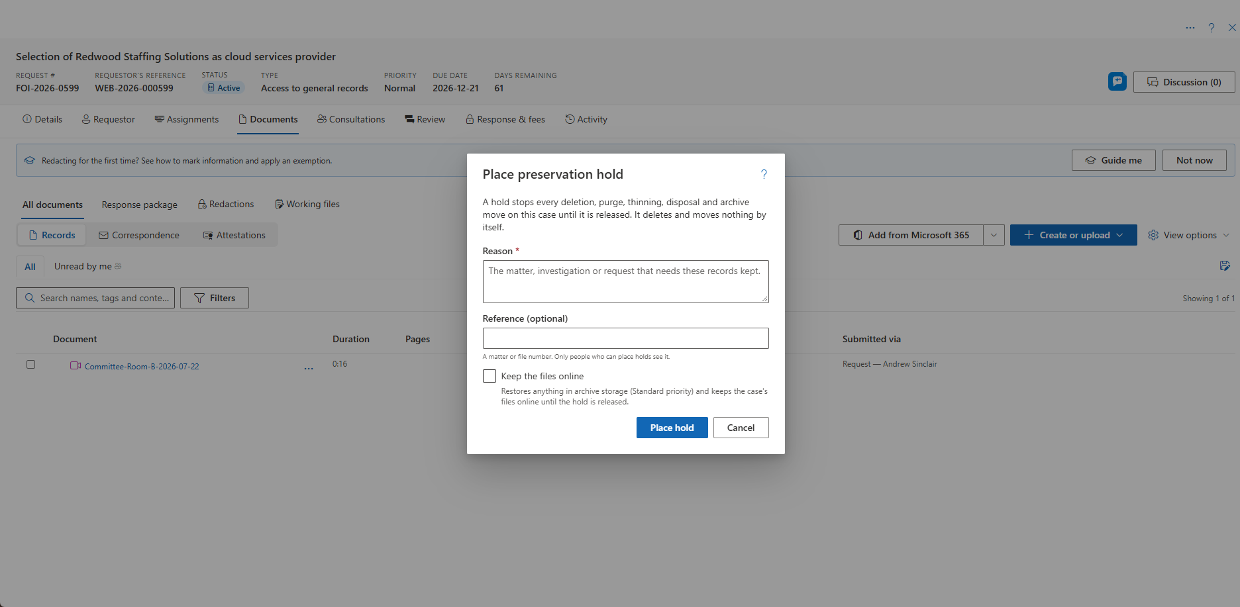
Task: Select the Correspondence view
Action: click(139, 235)
